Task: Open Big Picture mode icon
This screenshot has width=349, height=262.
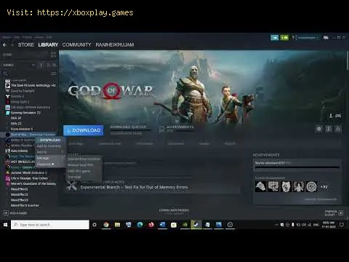Action: (326, 38)
